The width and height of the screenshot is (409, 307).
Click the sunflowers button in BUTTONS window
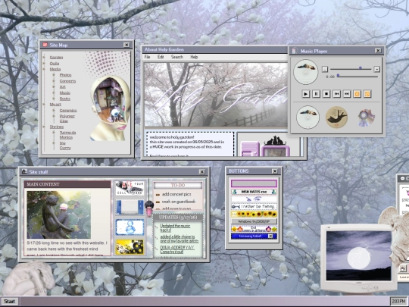point(254,214)
